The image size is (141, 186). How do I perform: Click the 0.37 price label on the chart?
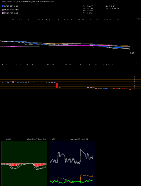132,53
